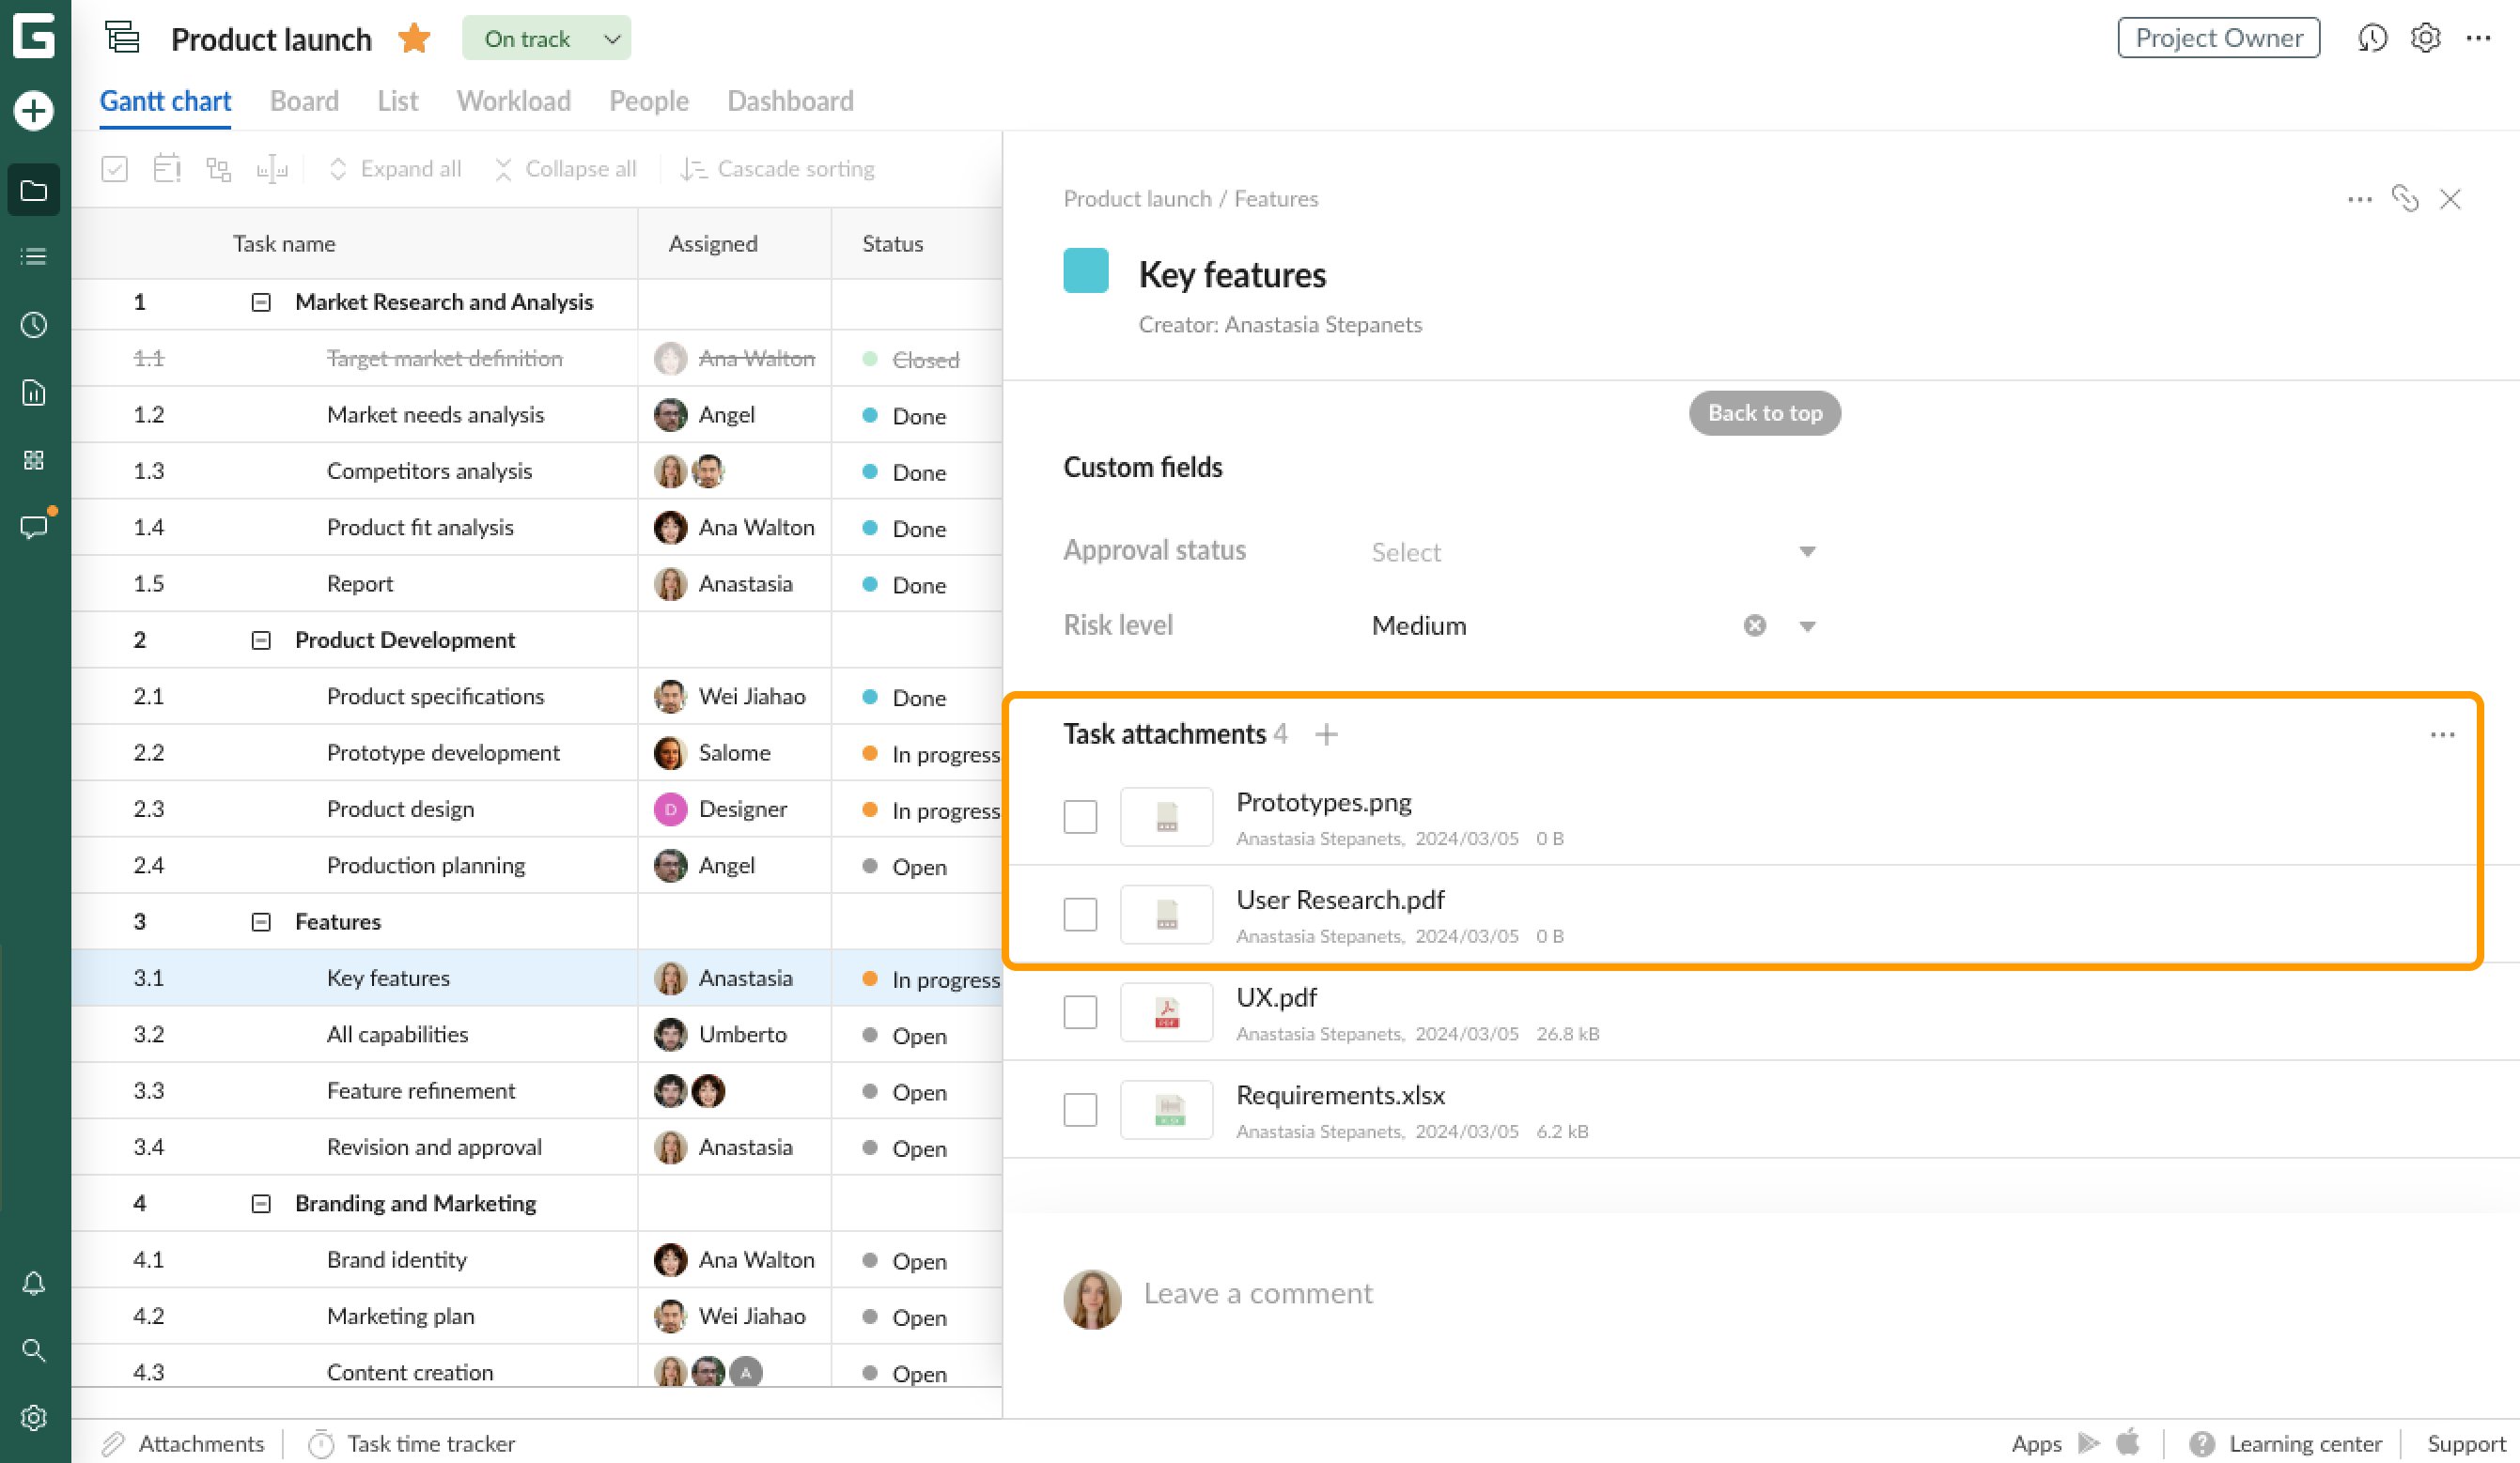Open the On track status dropdown

tap(546, 38)
